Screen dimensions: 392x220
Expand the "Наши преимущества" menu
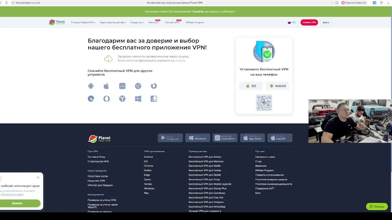[113, 22]
